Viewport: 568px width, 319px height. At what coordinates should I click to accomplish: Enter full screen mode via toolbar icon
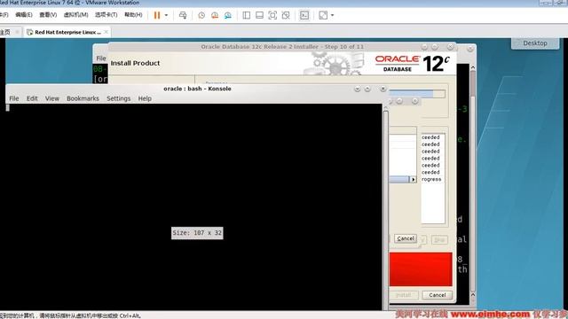tap(272, 15)
